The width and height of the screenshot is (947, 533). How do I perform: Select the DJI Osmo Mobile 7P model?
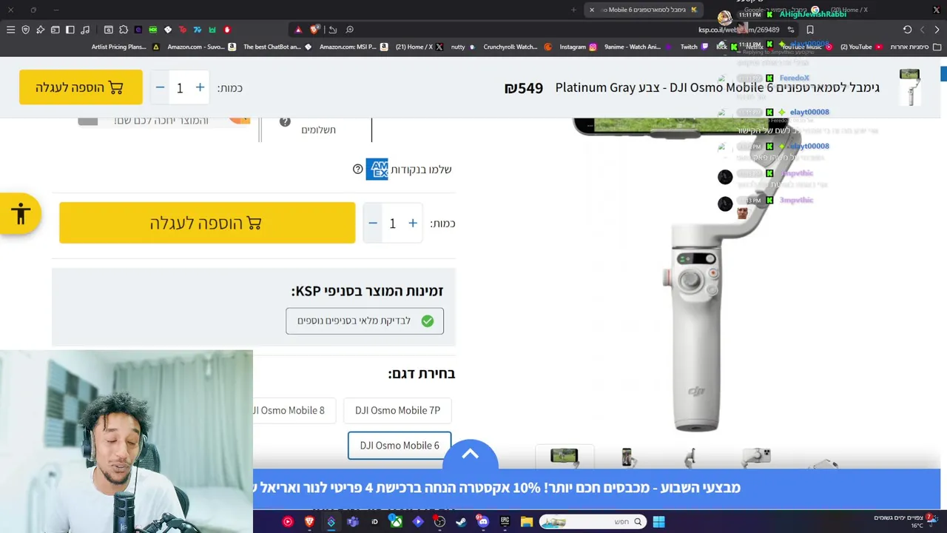[397, 410]
